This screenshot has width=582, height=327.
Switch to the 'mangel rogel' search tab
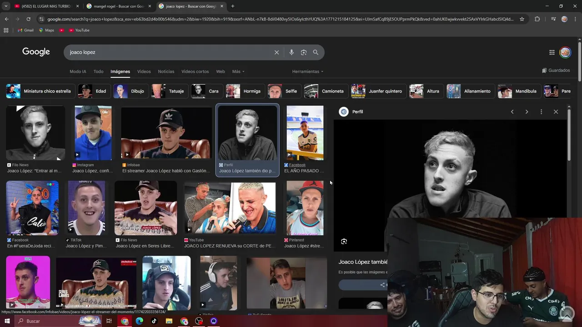[x=118, y=6]
